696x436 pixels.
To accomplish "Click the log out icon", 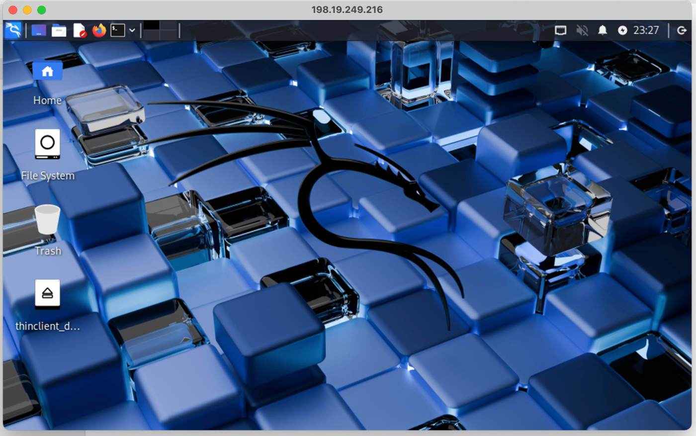I will (682, 30).
